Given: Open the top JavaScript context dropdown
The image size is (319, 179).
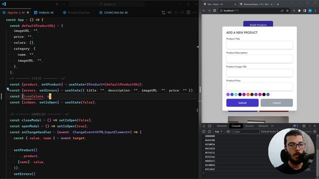Looking at the screenshot, I should point(219,132).
